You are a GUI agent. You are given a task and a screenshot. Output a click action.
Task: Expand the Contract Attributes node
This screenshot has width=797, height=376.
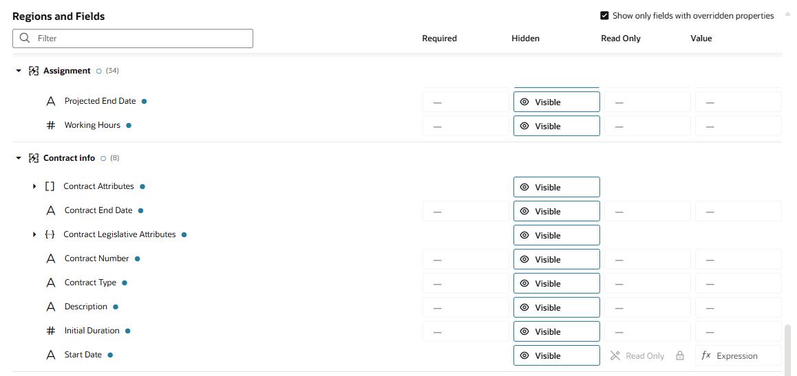point(34,186)
